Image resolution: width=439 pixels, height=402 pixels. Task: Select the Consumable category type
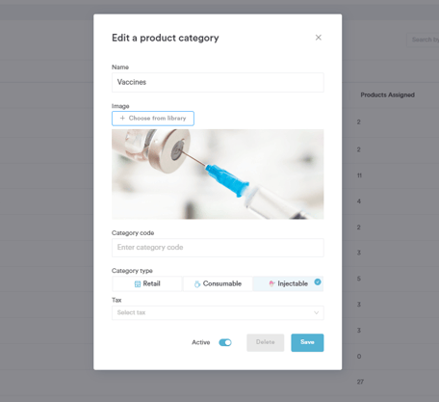(x=218, y=283)
